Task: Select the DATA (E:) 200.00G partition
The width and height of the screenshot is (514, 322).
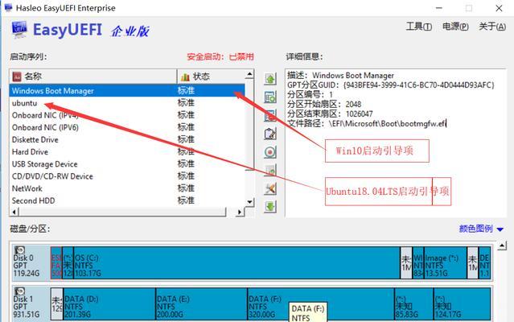Action: (202, 303)
